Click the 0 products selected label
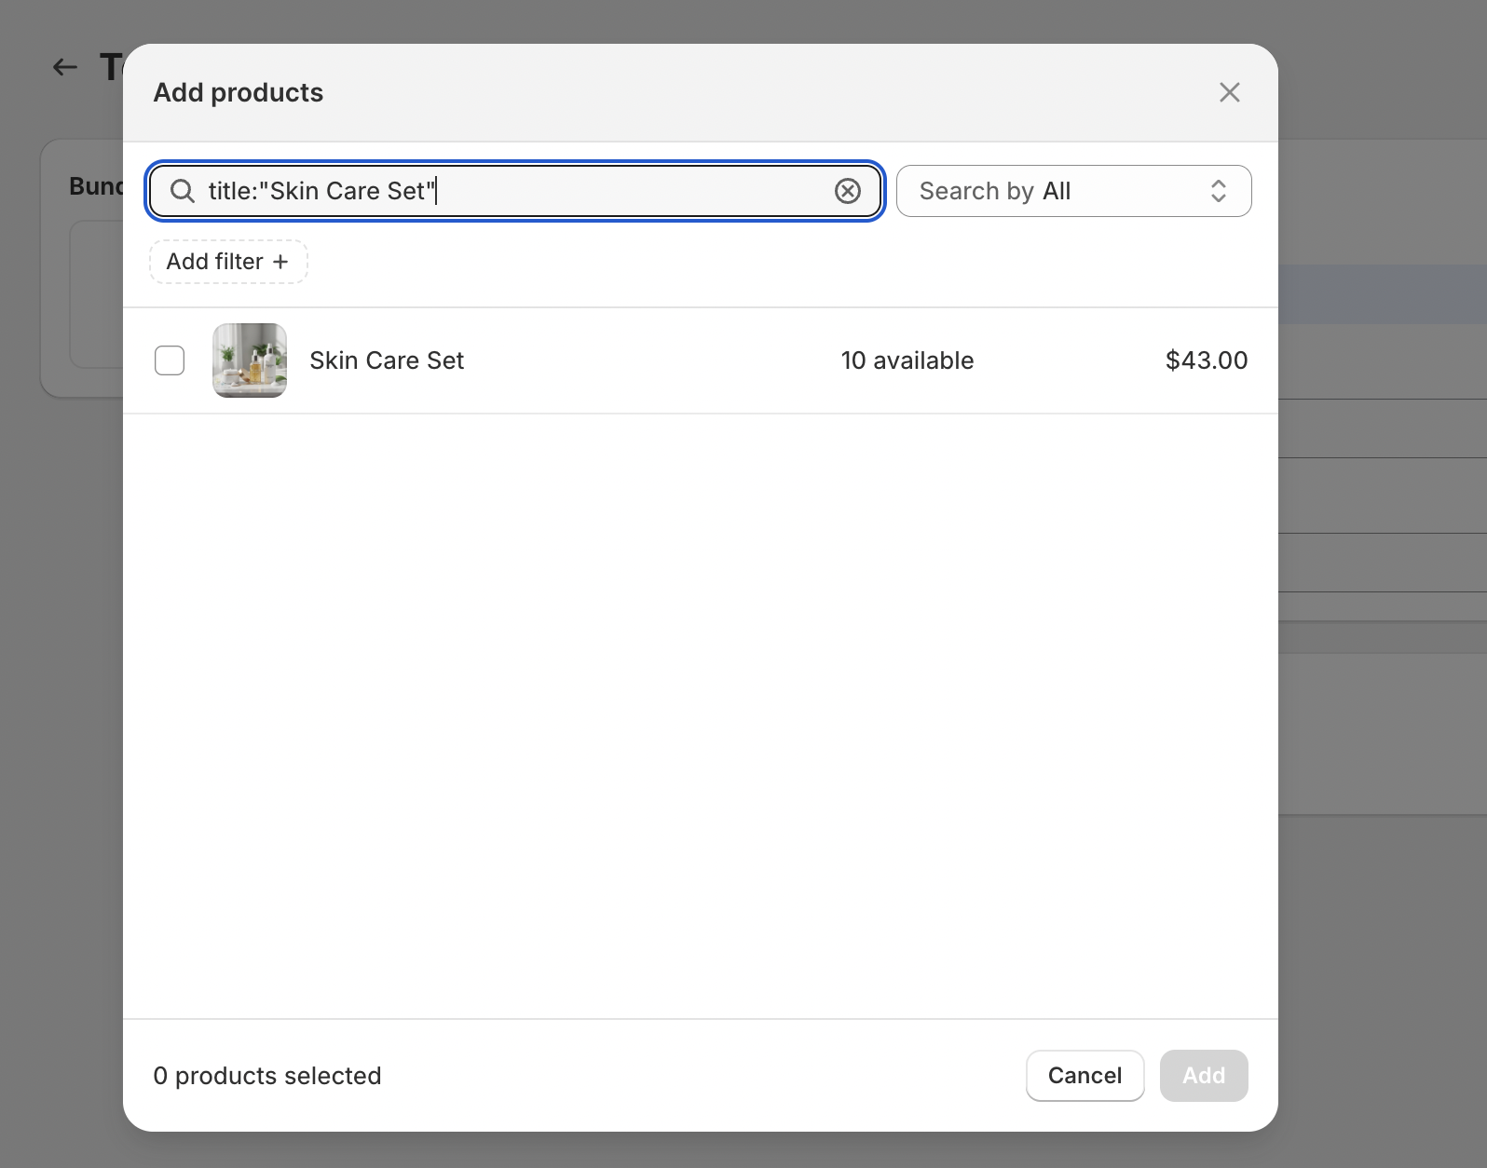 pyautogui.click(x=267, y=1076)
